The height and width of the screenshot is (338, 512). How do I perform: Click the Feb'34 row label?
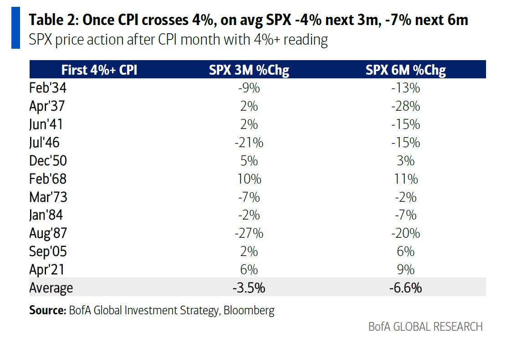pos(48,88)
